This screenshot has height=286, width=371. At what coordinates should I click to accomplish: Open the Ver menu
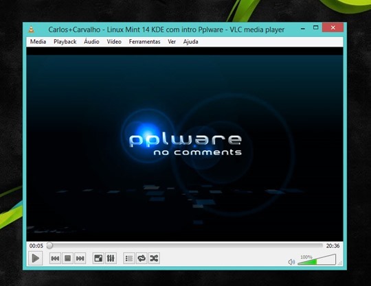click(172, 42)
